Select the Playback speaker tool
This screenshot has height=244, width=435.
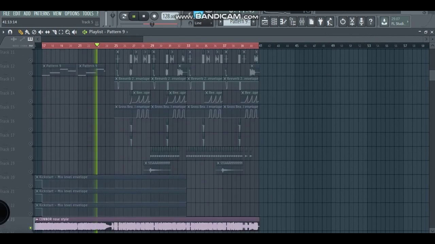[74, 32]
